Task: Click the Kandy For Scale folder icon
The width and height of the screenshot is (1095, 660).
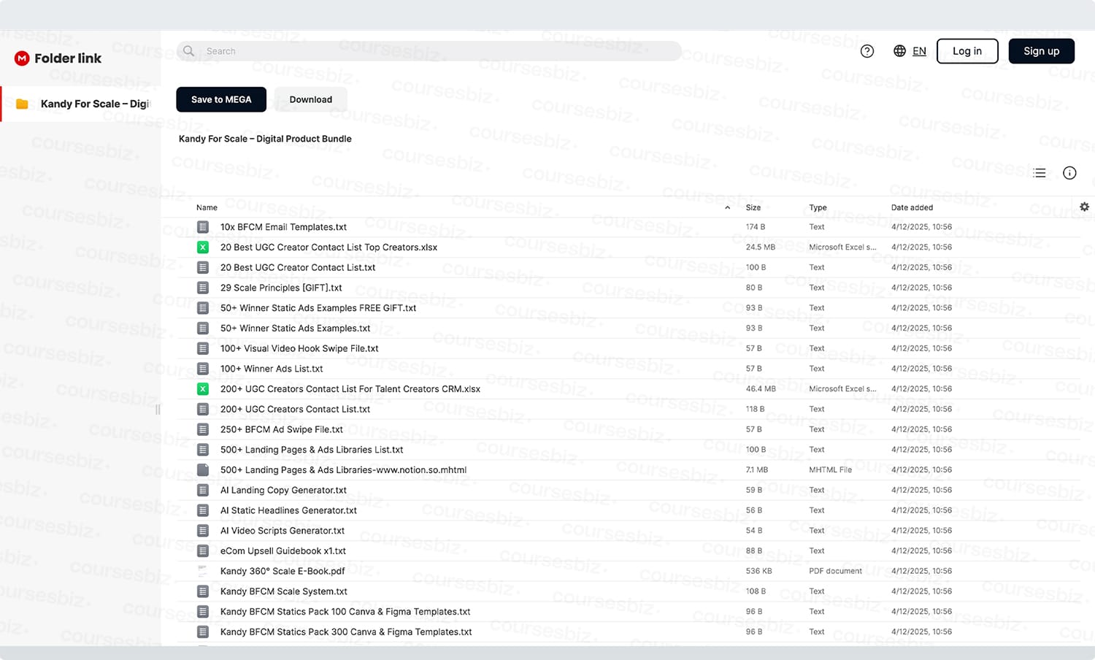Action: pos(22,104)
